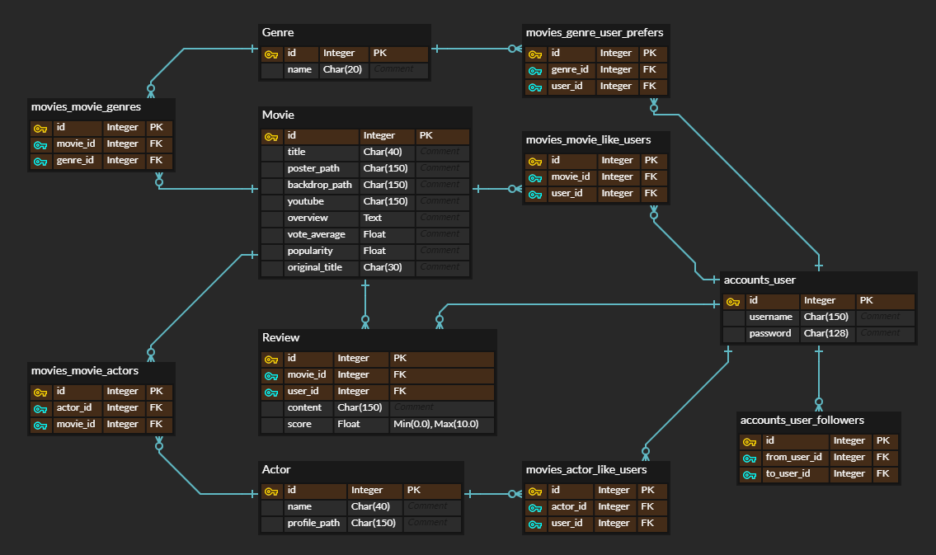Click the FK icon for actor_id in movies_actor_like_users

point(535,506)
